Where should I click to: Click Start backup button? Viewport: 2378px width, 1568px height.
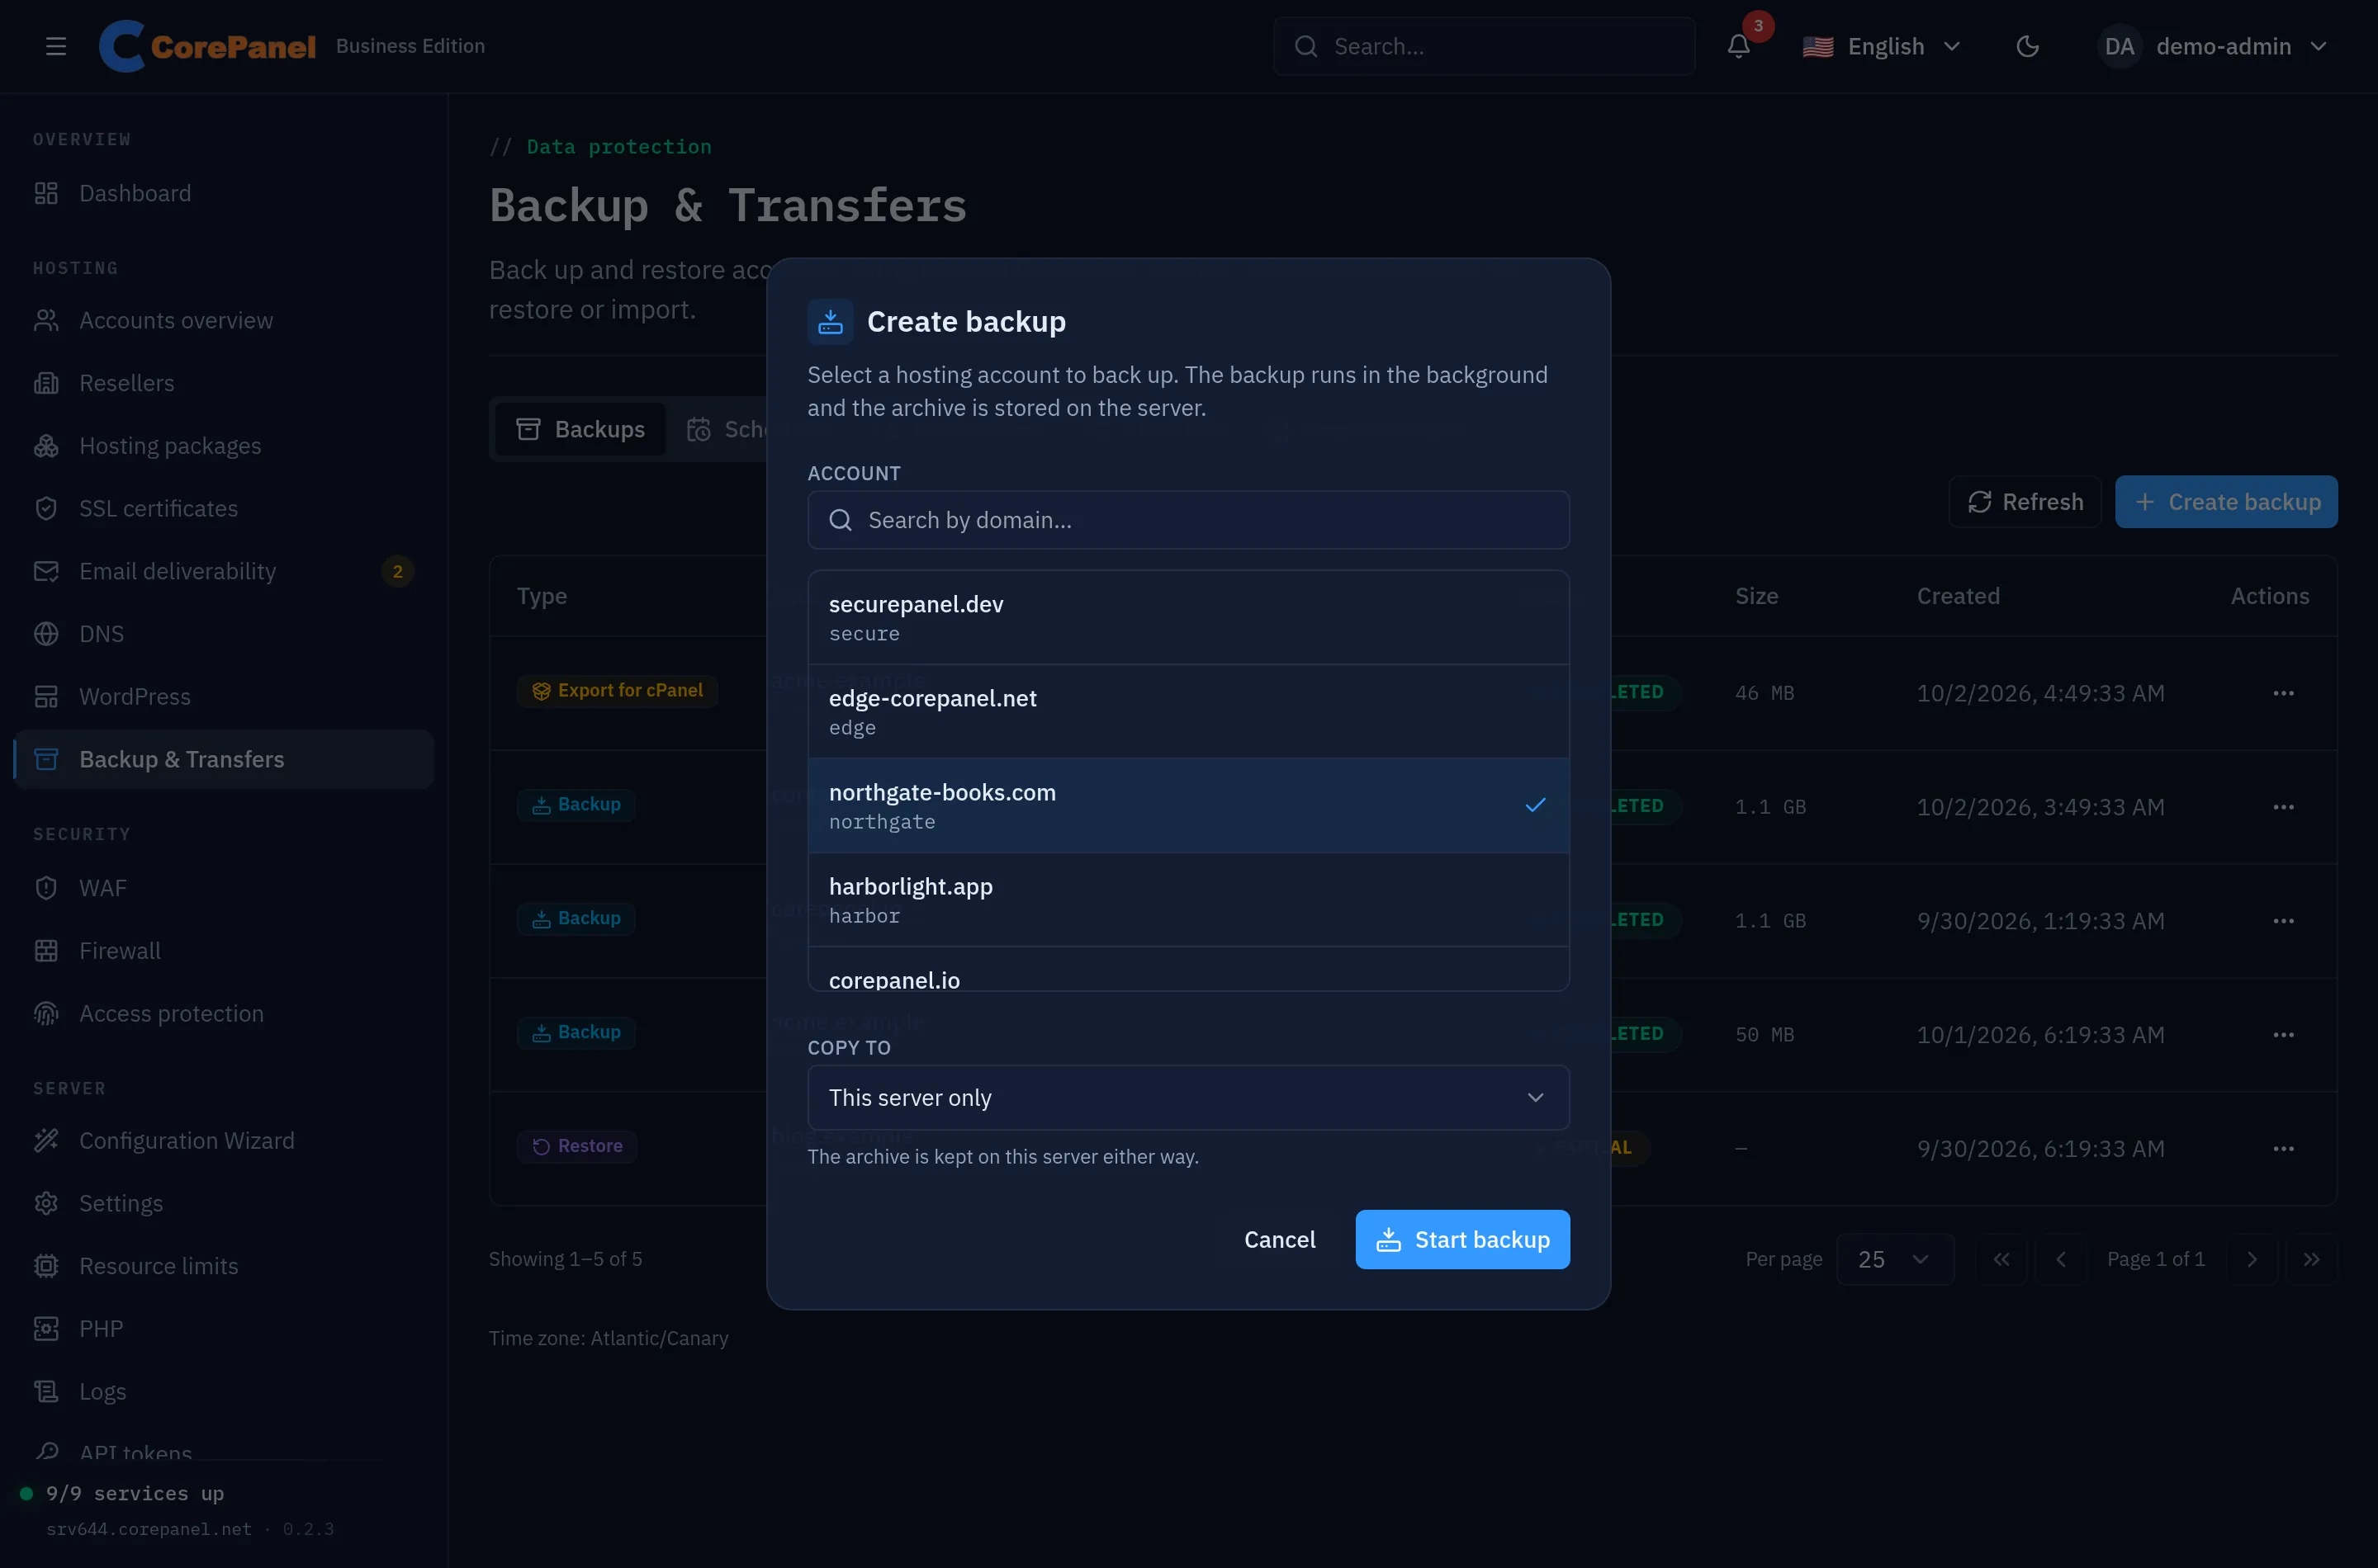(x=1461, y=1239)
